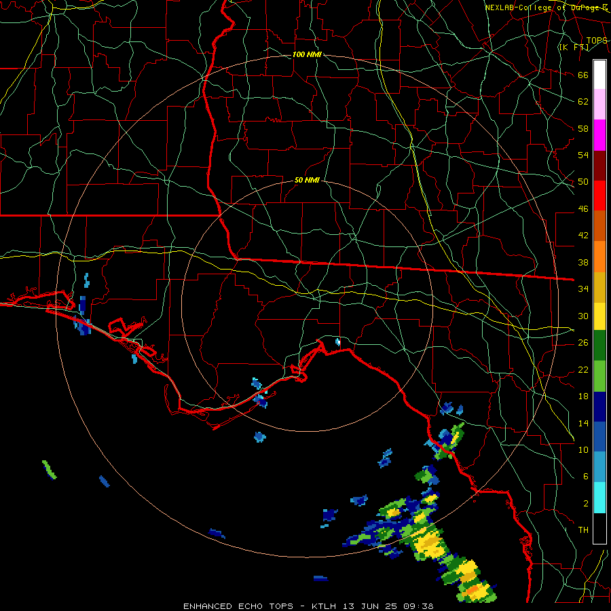Click the '26' legend value
This screenshot has height=611, width=611.
583,343
